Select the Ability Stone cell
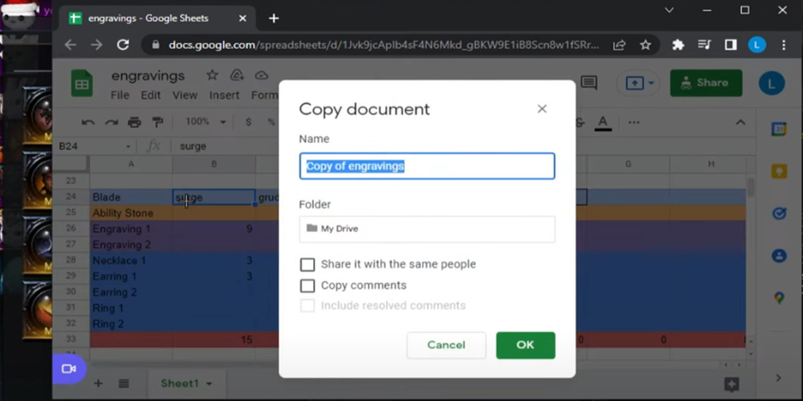Screen dimensions: 803x401 pyautogui.click(x=131, y=213)
